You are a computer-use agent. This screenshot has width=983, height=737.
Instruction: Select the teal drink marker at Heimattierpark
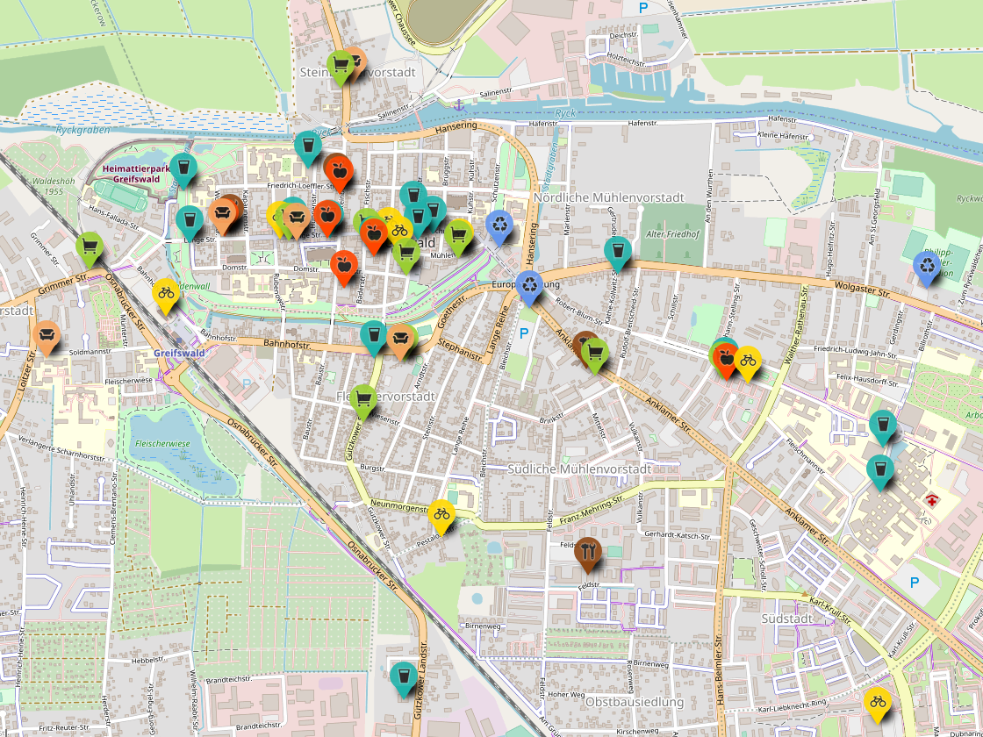pyautogui.click(x=183, y=168)
